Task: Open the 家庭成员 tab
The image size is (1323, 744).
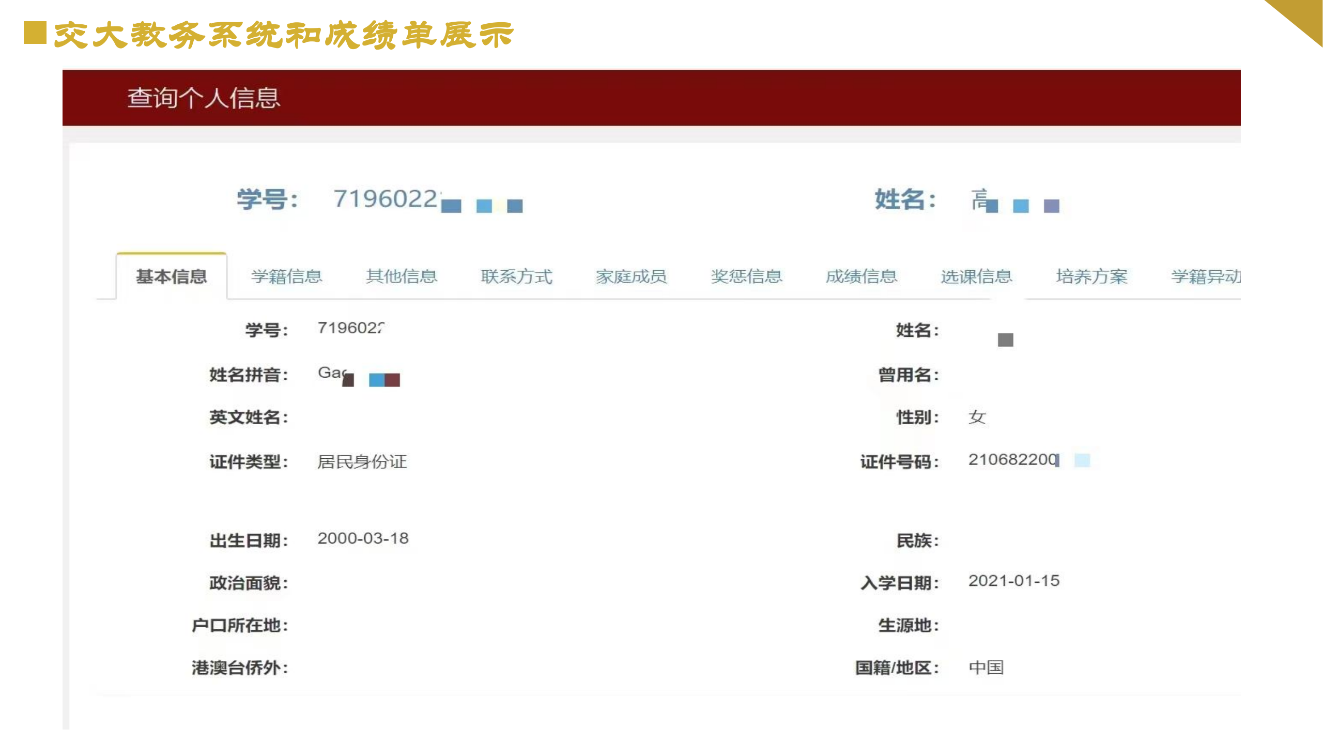Action: [632, 276]
